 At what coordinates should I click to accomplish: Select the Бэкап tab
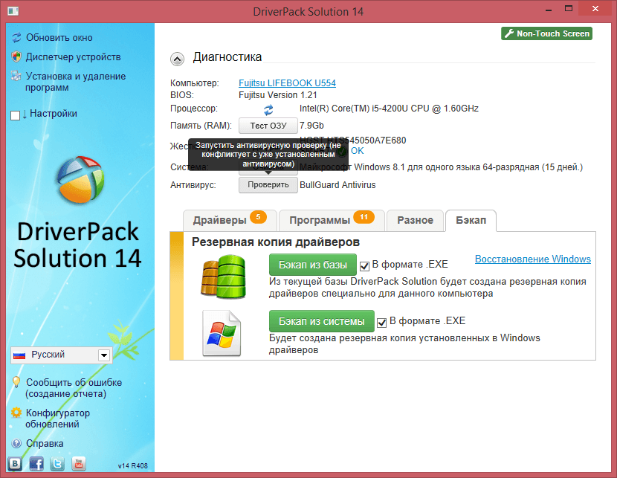click(x=471, y=220)
